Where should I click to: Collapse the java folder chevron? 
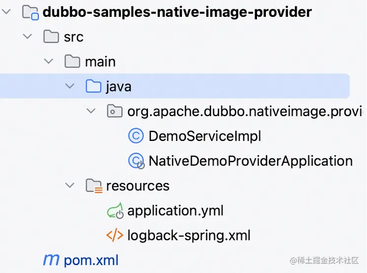pos(70,86)
